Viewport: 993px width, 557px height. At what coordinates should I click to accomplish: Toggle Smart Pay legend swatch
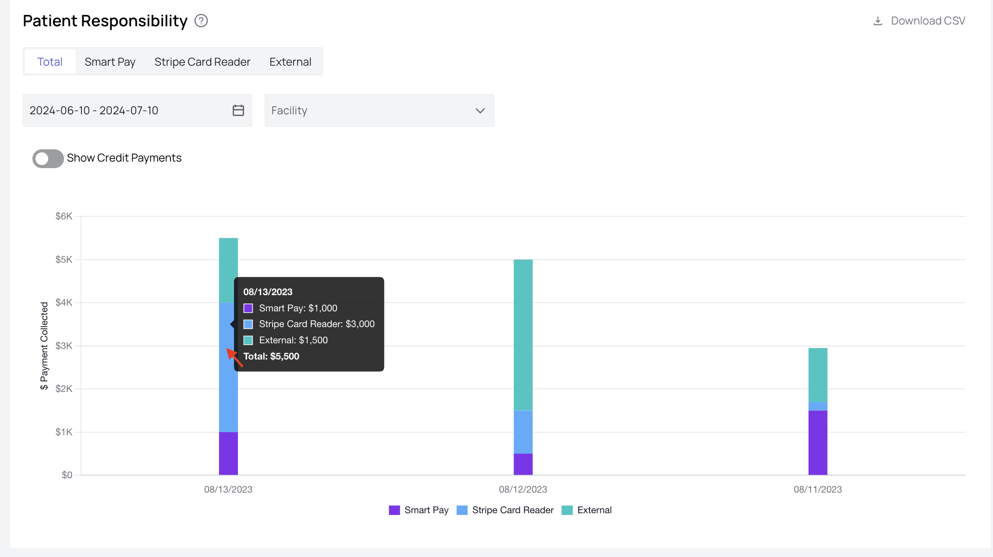[x=394, y=510]
